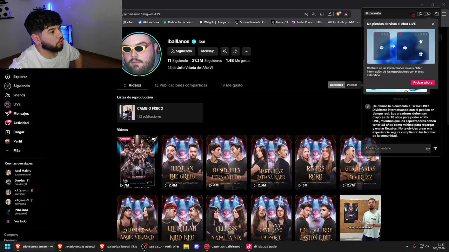
Task: Open the profile three-dots options menu
Action: point(246,51)
